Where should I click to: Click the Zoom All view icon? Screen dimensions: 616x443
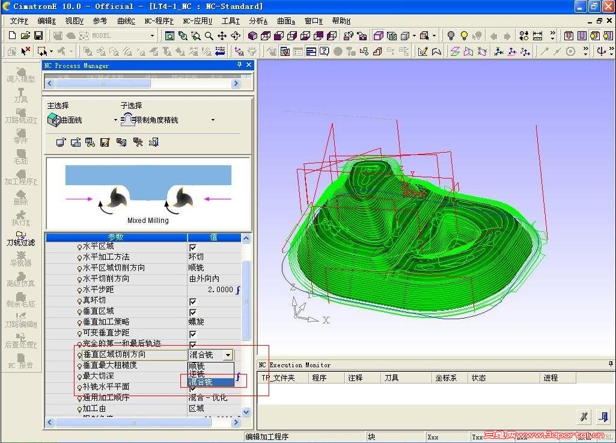coord(169,36)
